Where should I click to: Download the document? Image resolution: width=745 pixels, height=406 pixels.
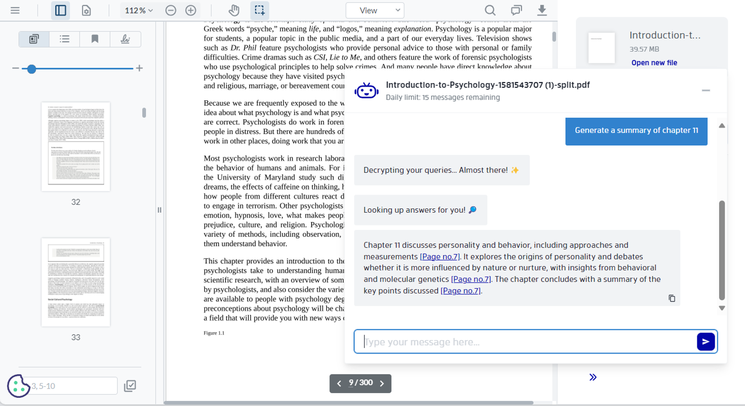click(542, 10)
